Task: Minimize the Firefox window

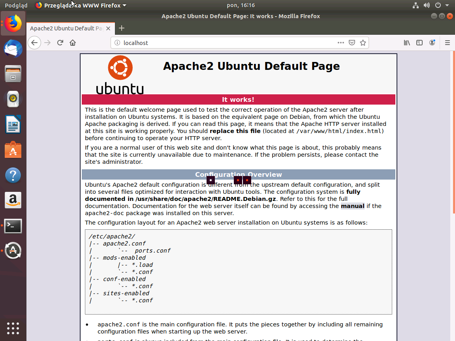Action: pos(434,16)
